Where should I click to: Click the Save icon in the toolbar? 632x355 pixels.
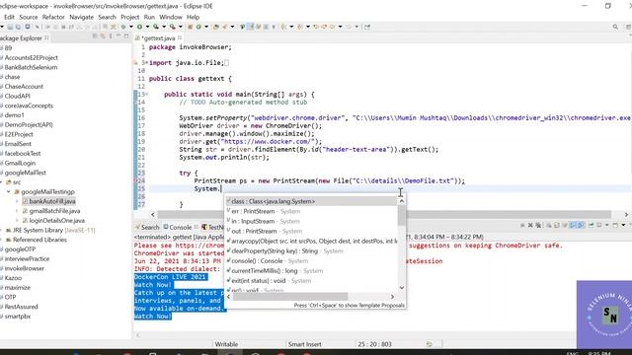click(x=10, y=27)
